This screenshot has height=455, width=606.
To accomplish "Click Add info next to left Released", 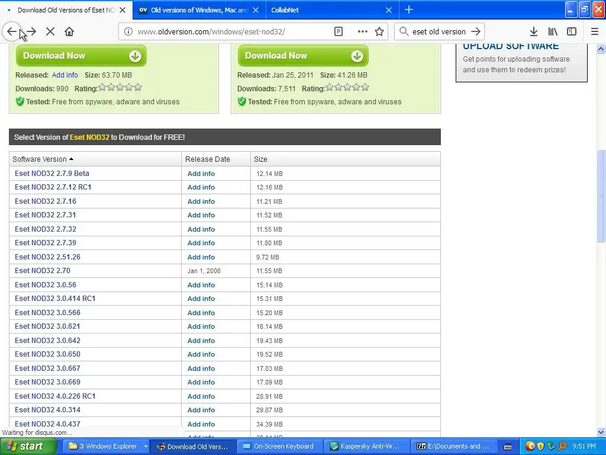I will click(65, 75).
